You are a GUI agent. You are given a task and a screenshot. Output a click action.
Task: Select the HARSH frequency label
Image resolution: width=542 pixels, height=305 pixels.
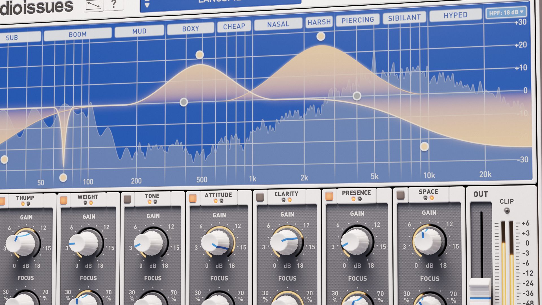click(319, 22)
